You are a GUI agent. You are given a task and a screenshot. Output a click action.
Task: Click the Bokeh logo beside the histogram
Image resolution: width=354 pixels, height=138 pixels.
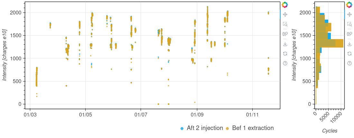click(x=349, y=5)
